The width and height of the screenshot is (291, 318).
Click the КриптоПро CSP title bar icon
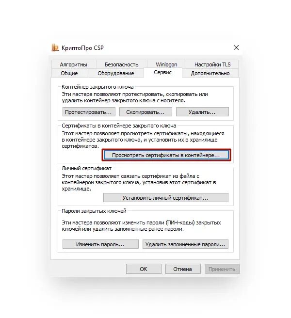55,48
